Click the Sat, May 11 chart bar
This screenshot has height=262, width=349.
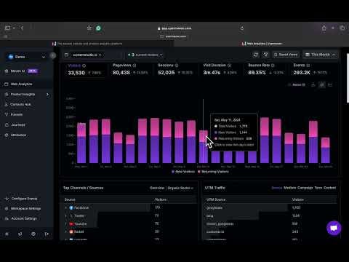point(204,146)
